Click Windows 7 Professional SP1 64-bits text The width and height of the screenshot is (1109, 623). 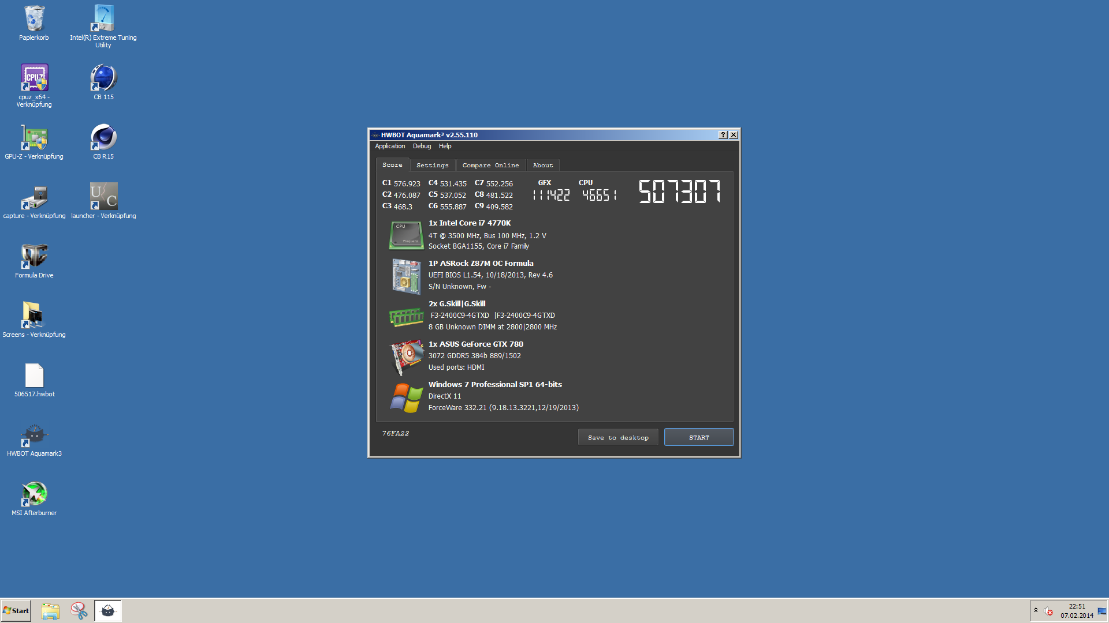(495, 385)
